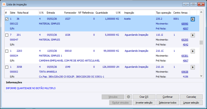Click item code 000047
The image size is (207, 109).
[x=14, y=40]
